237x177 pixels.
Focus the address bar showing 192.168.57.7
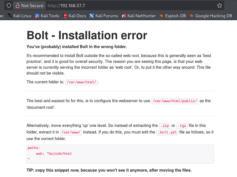(x=118, y=5)
